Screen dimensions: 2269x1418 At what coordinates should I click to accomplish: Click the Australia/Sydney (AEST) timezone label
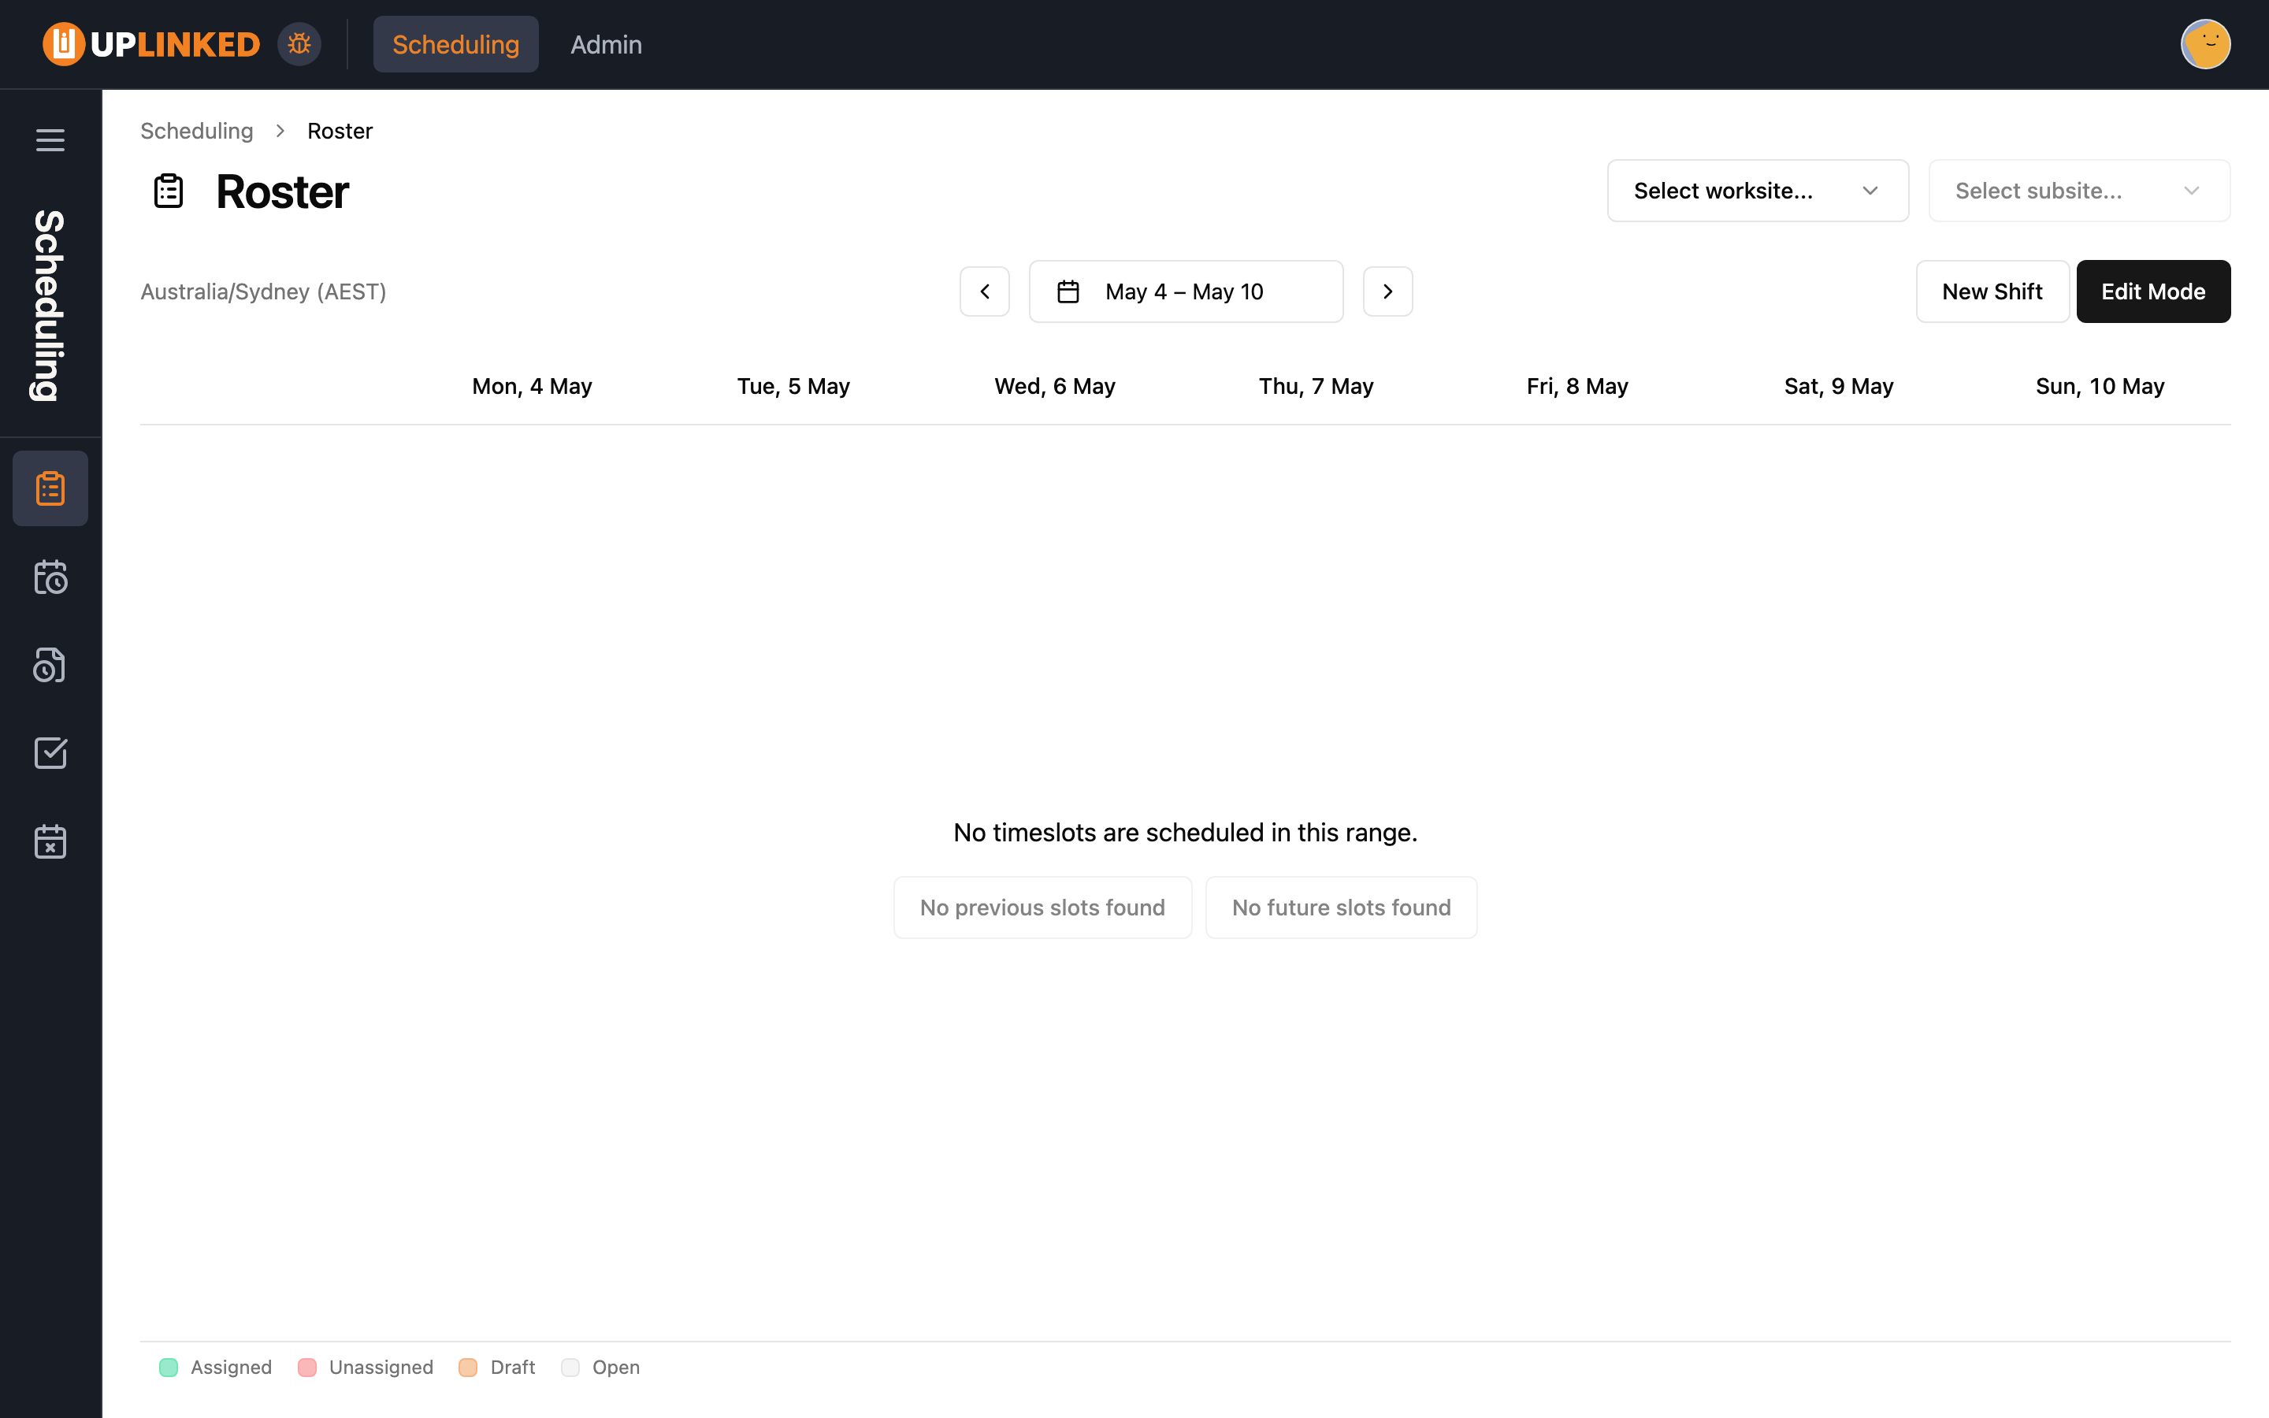(263, 291)
